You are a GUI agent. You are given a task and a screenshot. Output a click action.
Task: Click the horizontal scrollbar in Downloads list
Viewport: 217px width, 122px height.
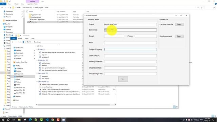click(74, 105)
